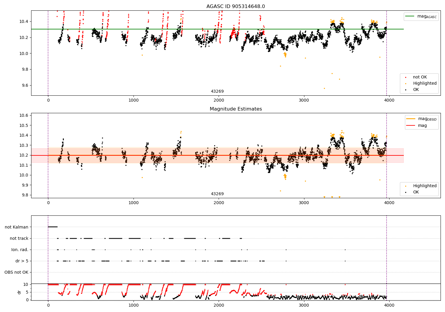Click the 2000 x-tick under the bottom plot
The image size is (445, 312).
219,305
